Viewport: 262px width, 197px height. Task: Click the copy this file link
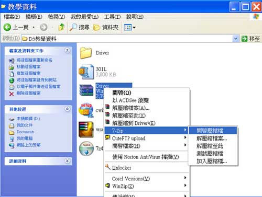[28, 73]
